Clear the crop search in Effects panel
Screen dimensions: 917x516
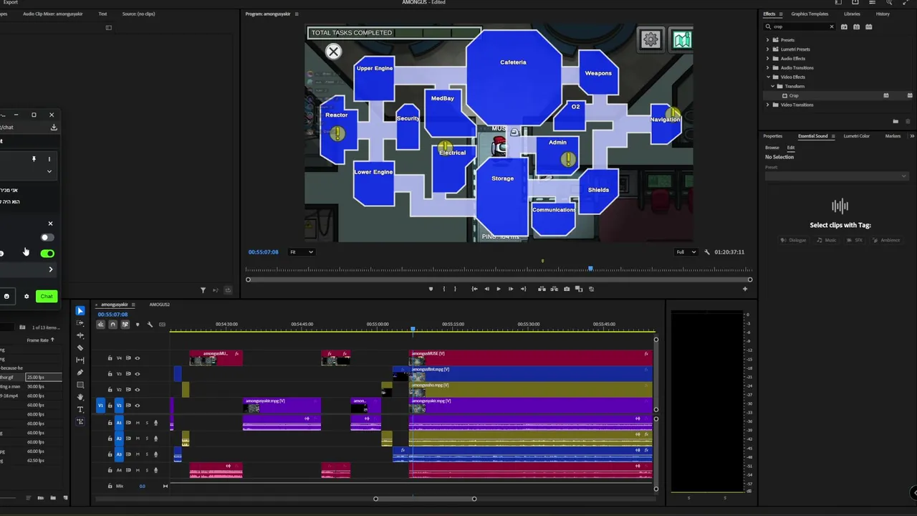click(832, 27)
